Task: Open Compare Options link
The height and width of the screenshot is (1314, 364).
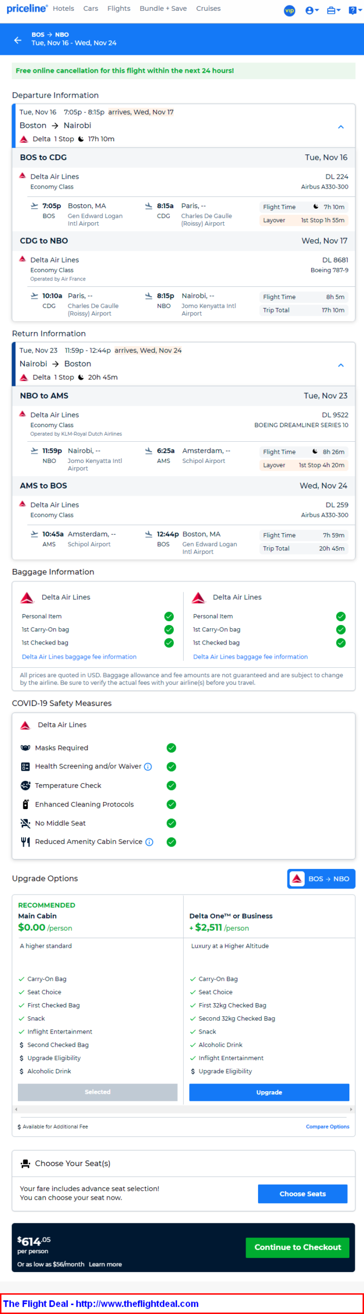Action: pos(328,1127)
